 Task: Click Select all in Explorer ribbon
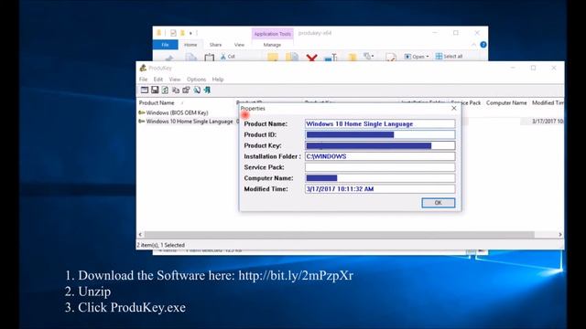pyautogui.click(x=449, y=57)
